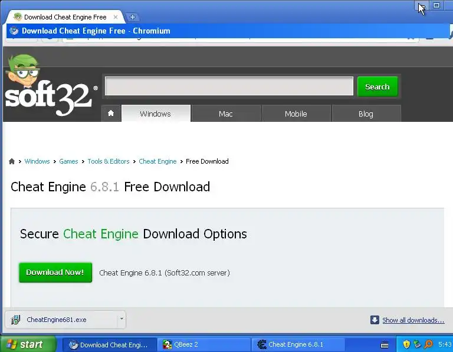Go to the home navigation tab icon
Viewport: 453px width, 352px height.
tap(111, 113)
